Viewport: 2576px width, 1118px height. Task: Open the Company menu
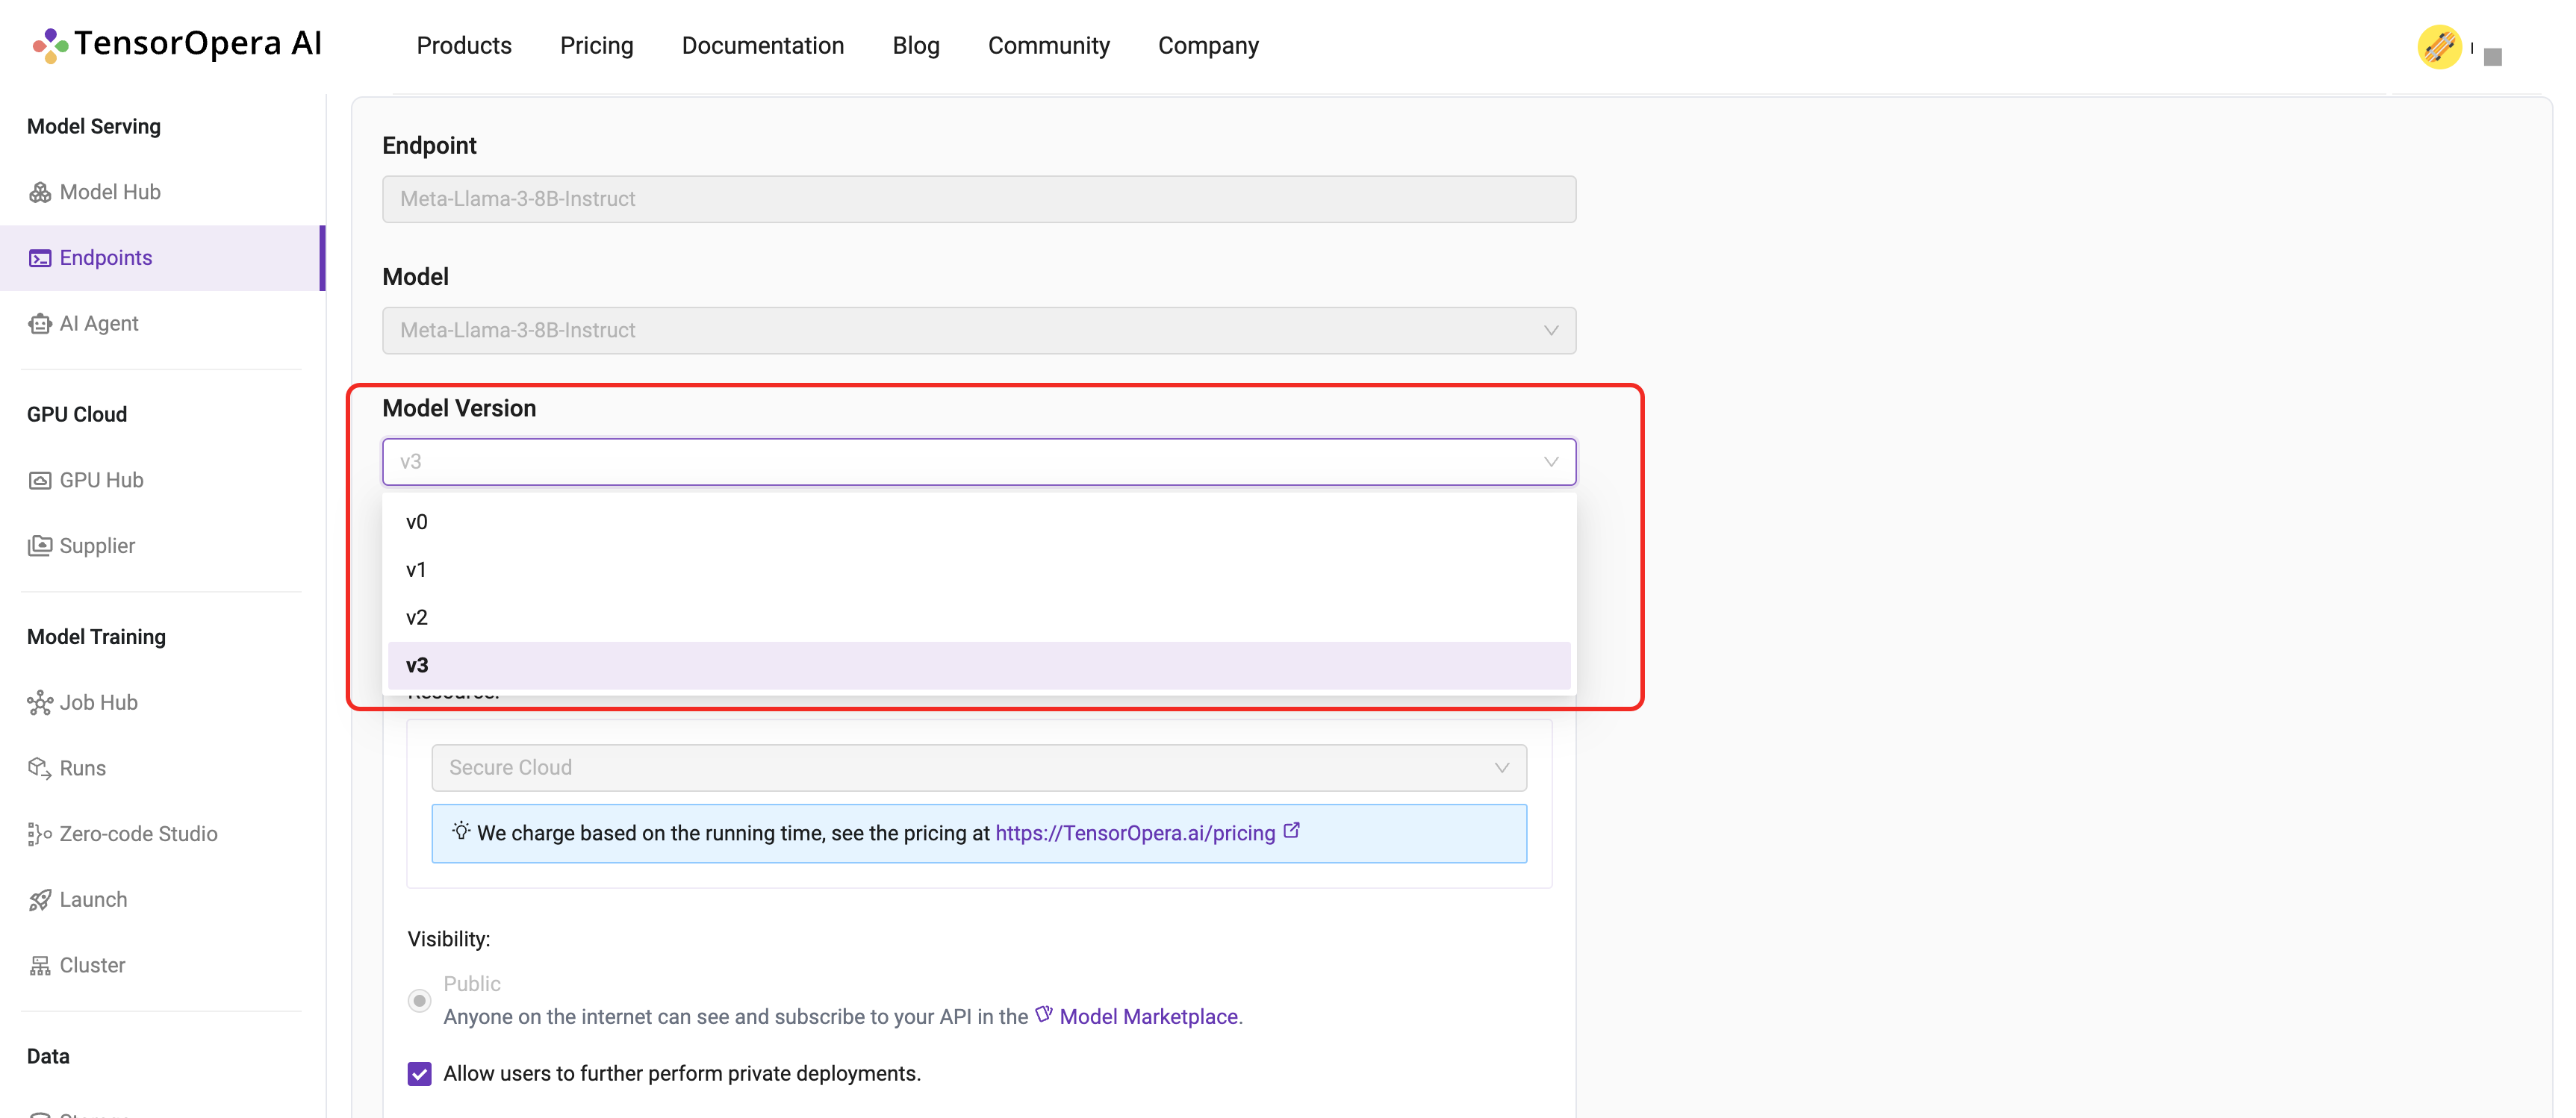[1208, 46]
